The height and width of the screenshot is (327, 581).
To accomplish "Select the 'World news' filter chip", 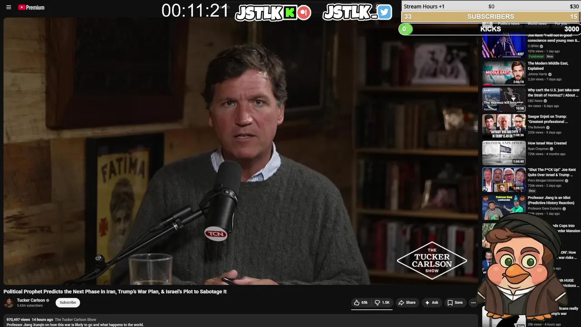I will (537, 24).
